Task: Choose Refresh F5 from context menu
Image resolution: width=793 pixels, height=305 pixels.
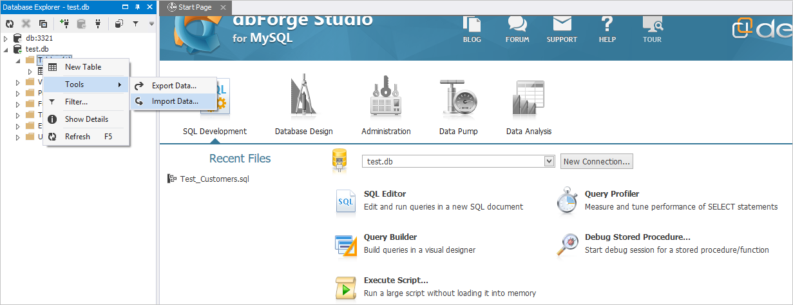Action: click(x=86, y=137)
